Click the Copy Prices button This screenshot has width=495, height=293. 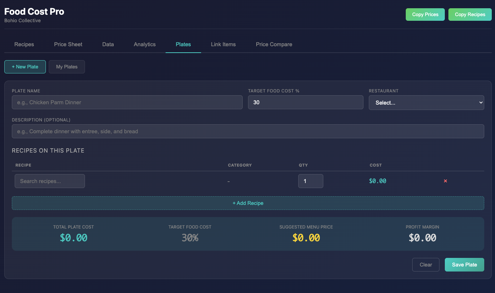[x=425, y=15]
